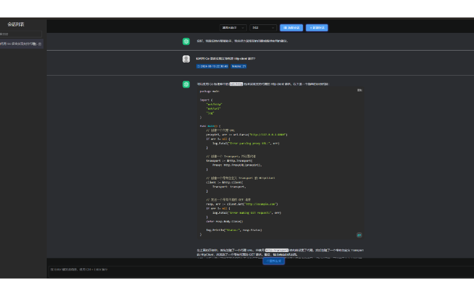Screen dimensions: 474x296
Task: Click the copy label at code block top-right
Action: 359,90
